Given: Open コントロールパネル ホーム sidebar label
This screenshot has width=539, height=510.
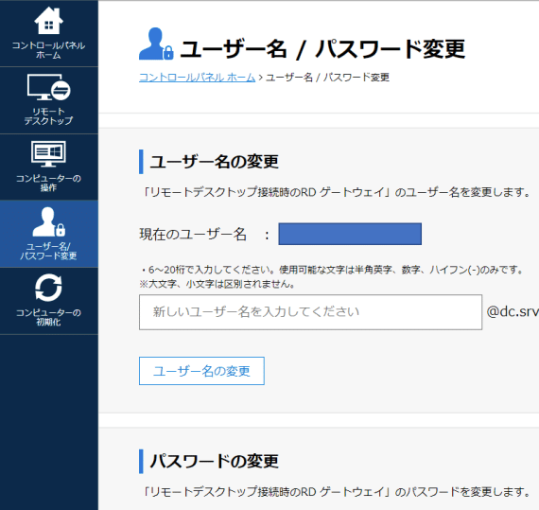Looking at the screenshot, I should 48,50.
